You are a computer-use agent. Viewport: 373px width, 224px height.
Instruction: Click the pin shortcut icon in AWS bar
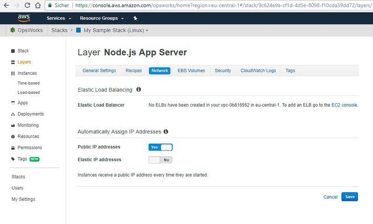tap(135, 18)
